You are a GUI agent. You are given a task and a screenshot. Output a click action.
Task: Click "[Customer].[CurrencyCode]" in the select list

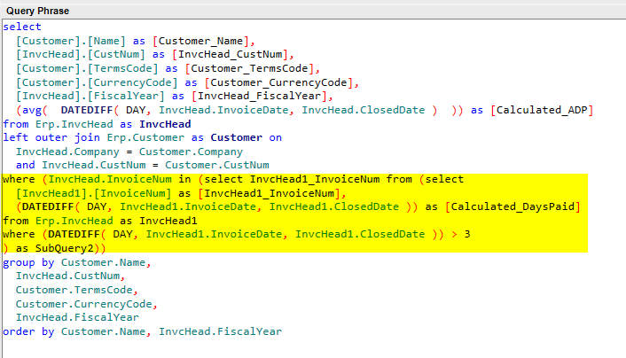(x=97, y=82)
